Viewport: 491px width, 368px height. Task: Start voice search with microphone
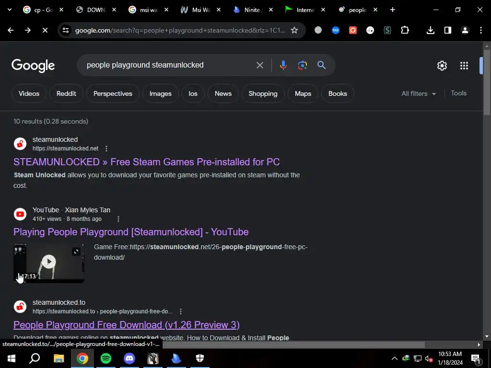(283, 65)
